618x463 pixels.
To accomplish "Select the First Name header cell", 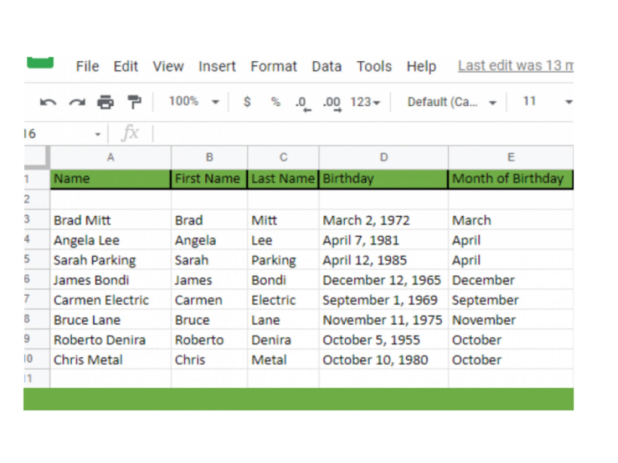I will (210, 179).
